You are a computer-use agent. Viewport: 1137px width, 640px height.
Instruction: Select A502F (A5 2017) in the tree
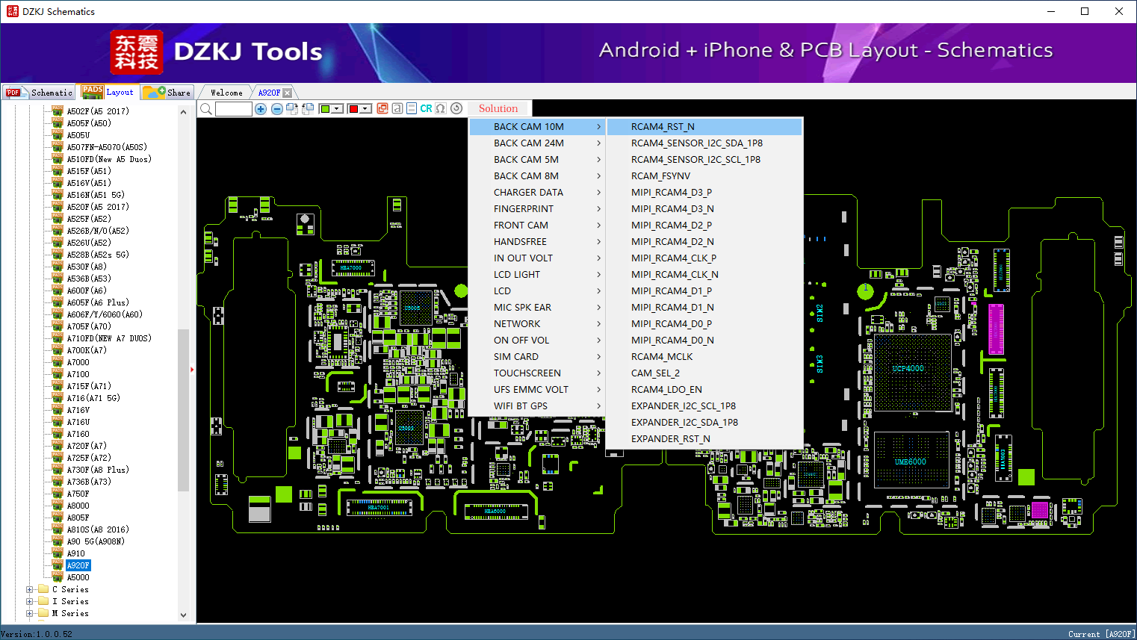coord(98,111)
